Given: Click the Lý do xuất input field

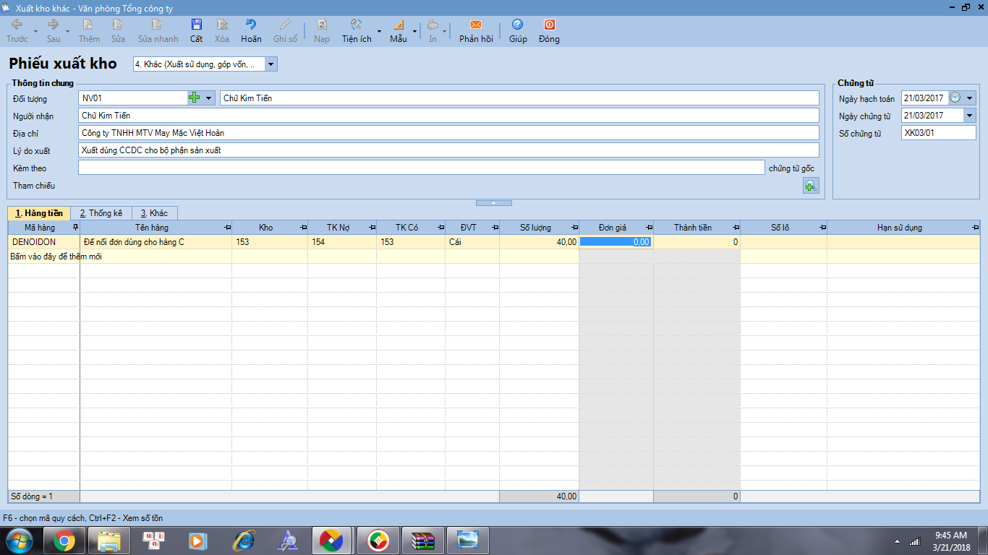Looking at the screenshot, I should pyautogui.click(x=448, y=150).
